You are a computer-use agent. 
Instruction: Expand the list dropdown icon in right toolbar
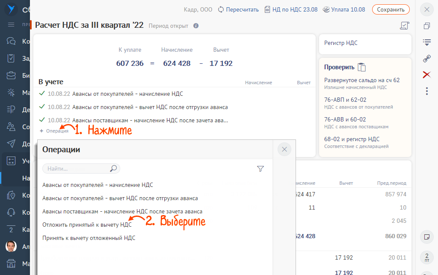(x=426, y=42)
